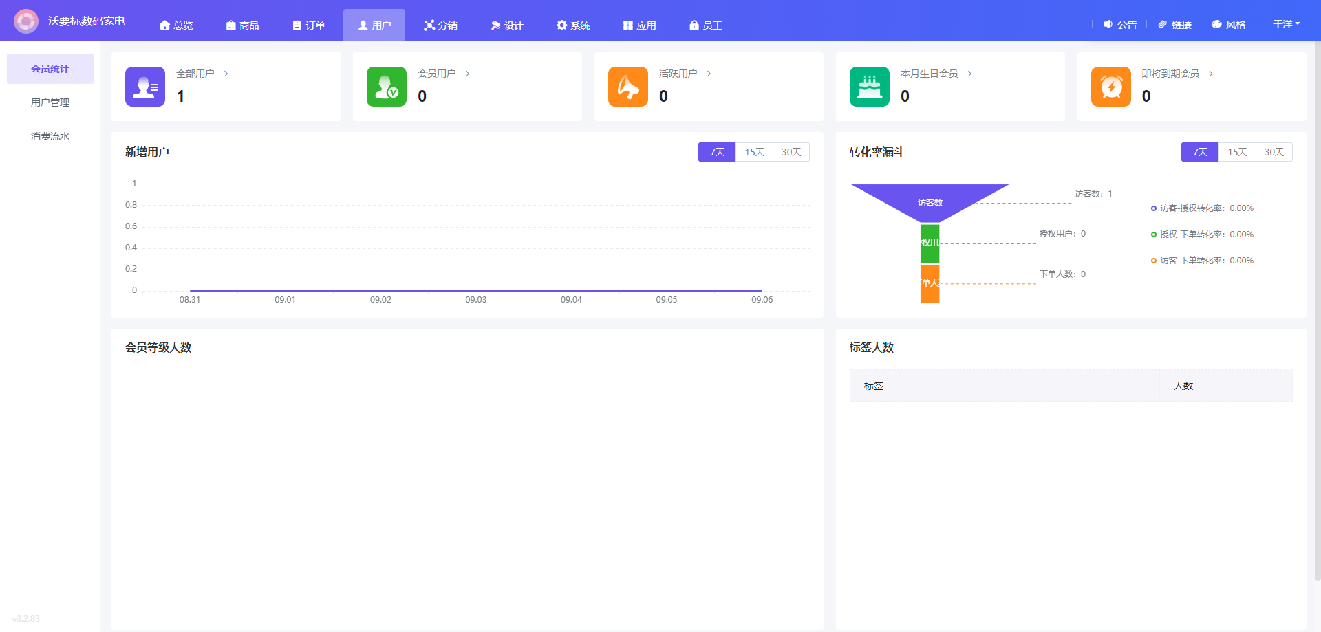Click the 标签 column header
Viewport: 1321px width, 632px height.
pos(1005,386)
